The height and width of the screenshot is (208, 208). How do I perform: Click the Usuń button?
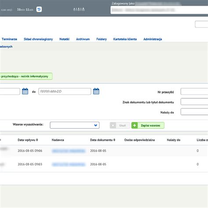pyautogui.click(x=120, y=126)
